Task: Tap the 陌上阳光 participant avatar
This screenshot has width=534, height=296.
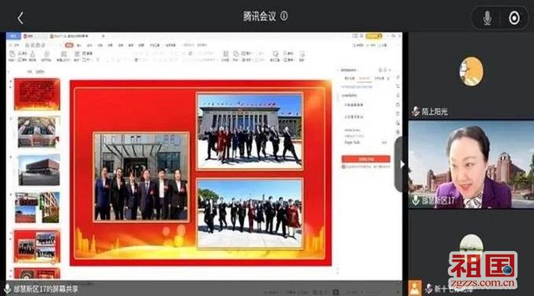Action: (x=471, y=72)
